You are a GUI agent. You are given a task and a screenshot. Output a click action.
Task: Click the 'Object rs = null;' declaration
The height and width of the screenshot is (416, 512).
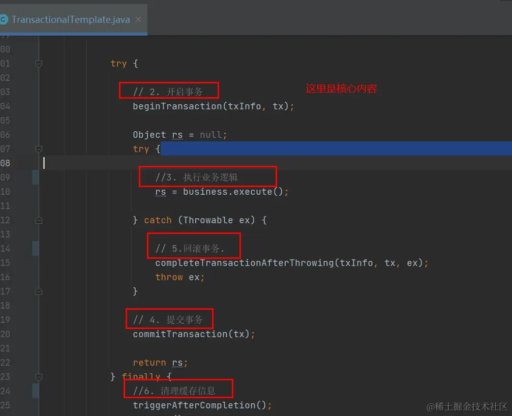pos(179,135)
